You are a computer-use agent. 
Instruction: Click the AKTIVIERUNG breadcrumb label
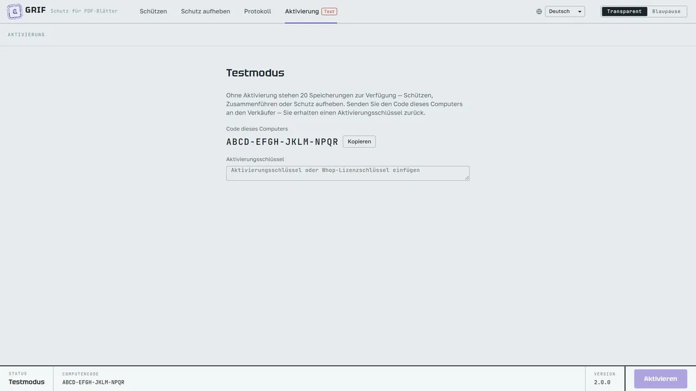pos(26,35)
